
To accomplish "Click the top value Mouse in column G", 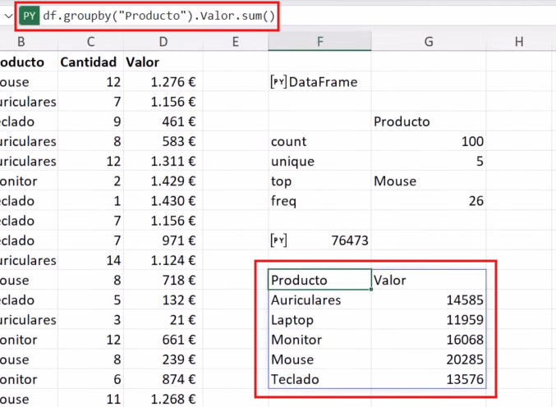I will (x=429, y=181).
